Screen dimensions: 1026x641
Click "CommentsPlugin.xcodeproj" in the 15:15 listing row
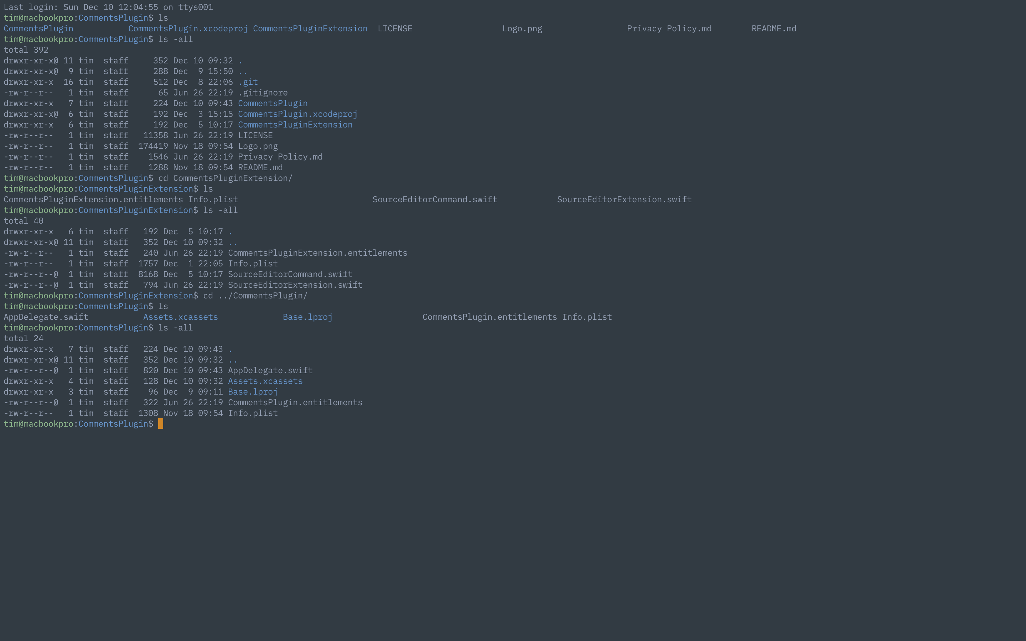point(298,114)
